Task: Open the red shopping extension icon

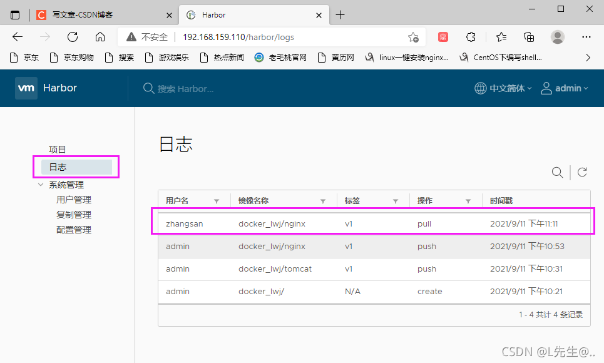Action: coord(443,37)
